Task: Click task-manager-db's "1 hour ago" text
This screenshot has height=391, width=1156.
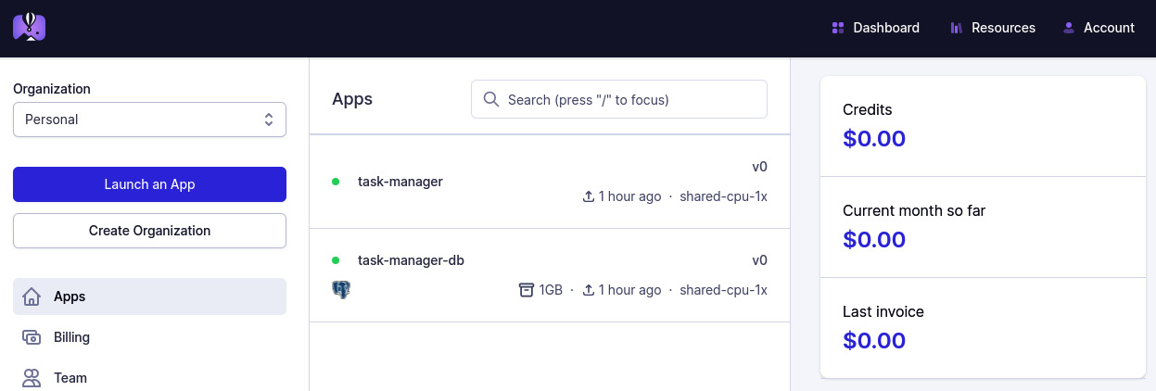Action: (629, 290)
